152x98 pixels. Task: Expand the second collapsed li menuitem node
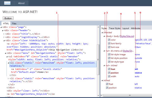click(8, 78)
